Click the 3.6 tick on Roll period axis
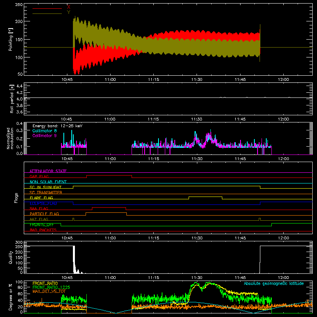The image size is (317, 317). point(19,112)
